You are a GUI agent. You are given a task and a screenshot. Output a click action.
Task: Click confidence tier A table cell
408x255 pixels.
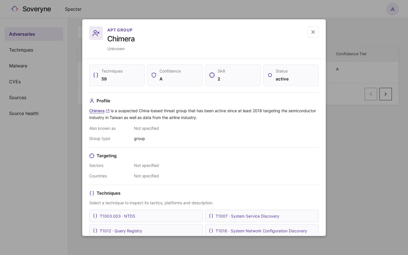click(x=337, y=69)
